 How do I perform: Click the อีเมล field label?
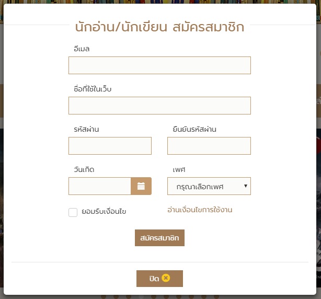[x=82, y=49]
